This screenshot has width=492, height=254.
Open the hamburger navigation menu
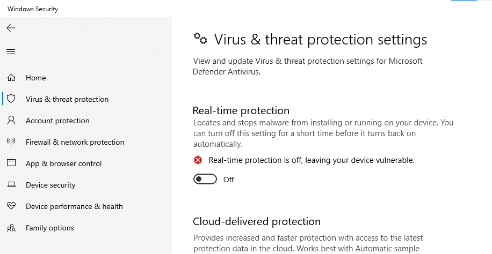[11, 52]
